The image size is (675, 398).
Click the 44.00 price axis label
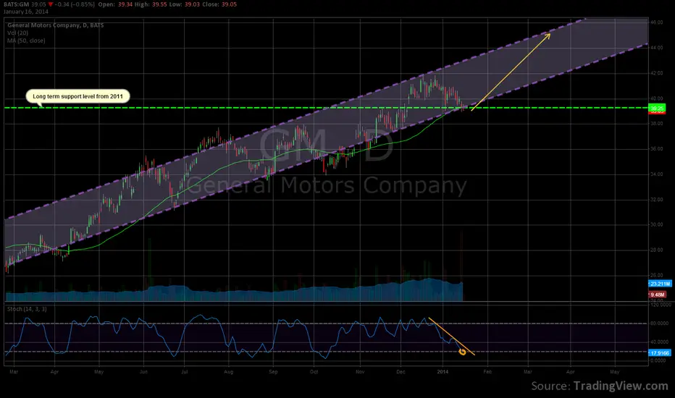657,48
